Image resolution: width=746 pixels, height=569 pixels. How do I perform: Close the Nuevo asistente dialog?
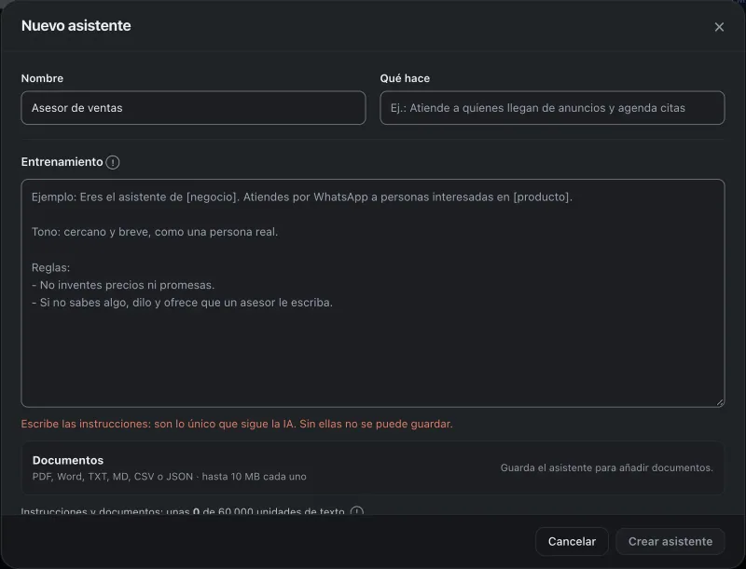tap(719, 27)
